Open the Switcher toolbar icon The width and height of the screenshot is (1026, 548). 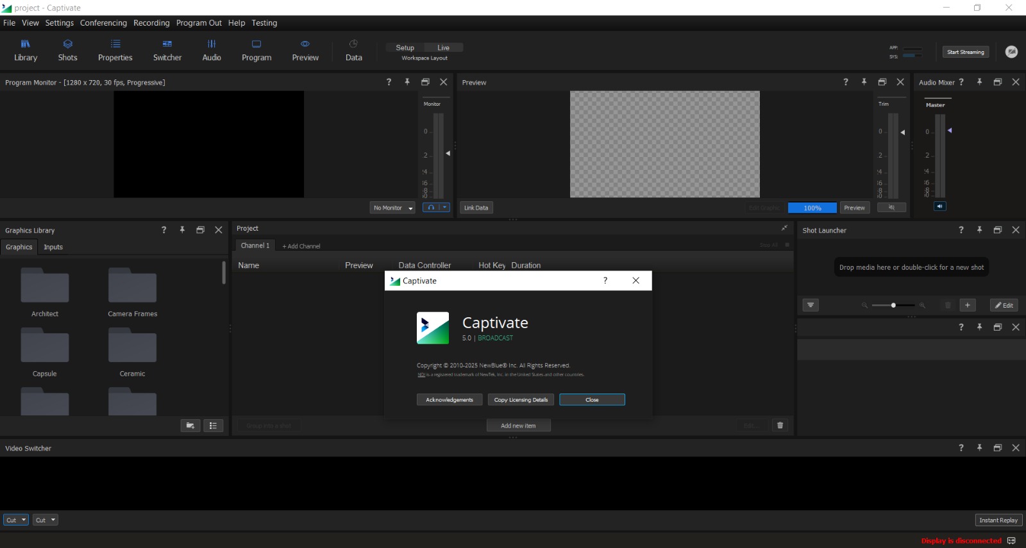pos(167,50)
